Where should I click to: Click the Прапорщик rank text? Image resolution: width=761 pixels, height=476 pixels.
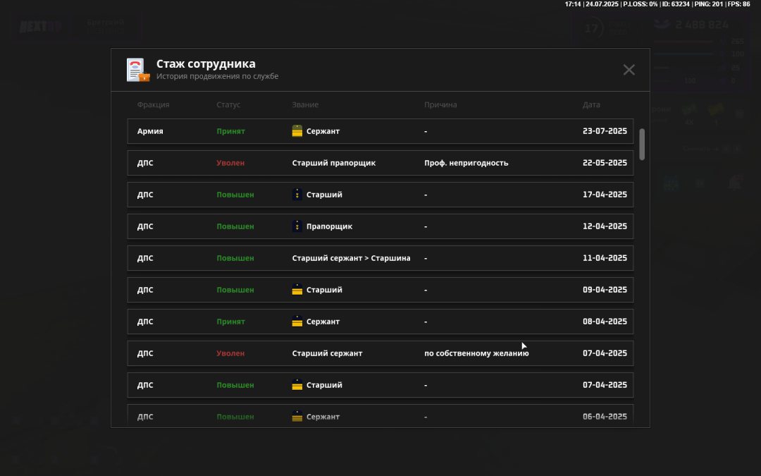tap(330, 227)
